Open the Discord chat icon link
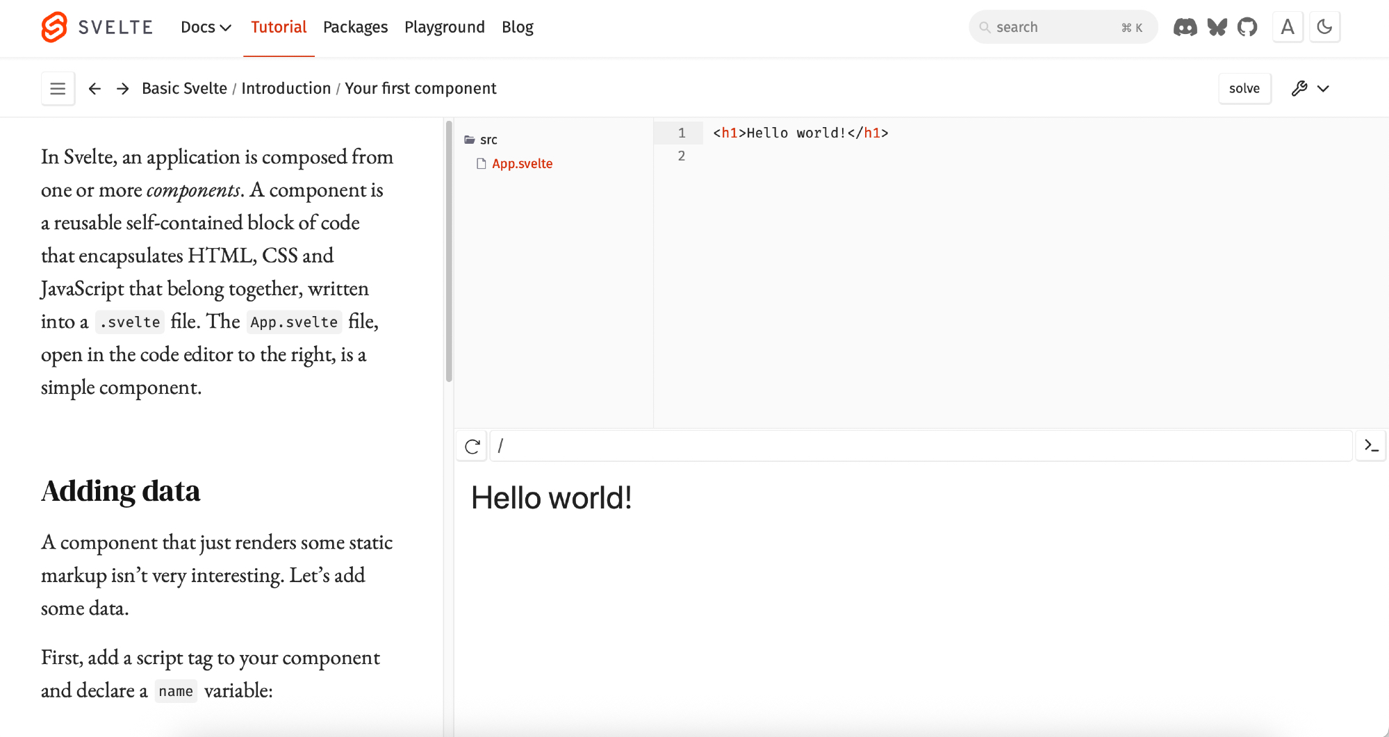Screen dimensions: 1389x737 (1185, 27)
